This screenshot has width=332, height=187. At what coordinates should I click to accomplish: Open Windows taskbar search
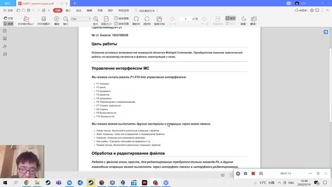(16, 182)
